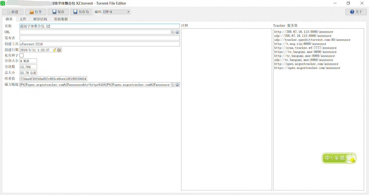This screenshot has width=369, height=195.
Task: Click the 发布者 publisher input field
Action: [x=99, y=38]
